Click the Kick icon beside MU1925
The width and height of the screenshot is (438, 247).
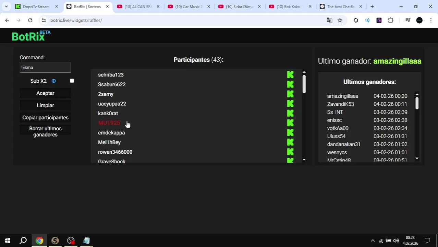click(x=290, y=122)
